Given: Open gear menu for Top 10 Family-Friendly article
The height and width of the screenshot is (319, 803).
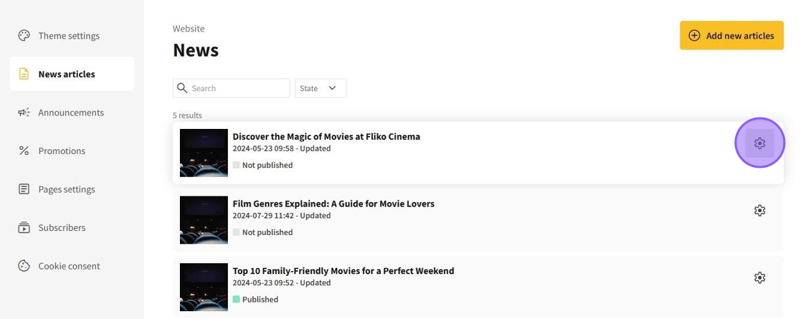Looking at the screenshot, I should point(759,277).
